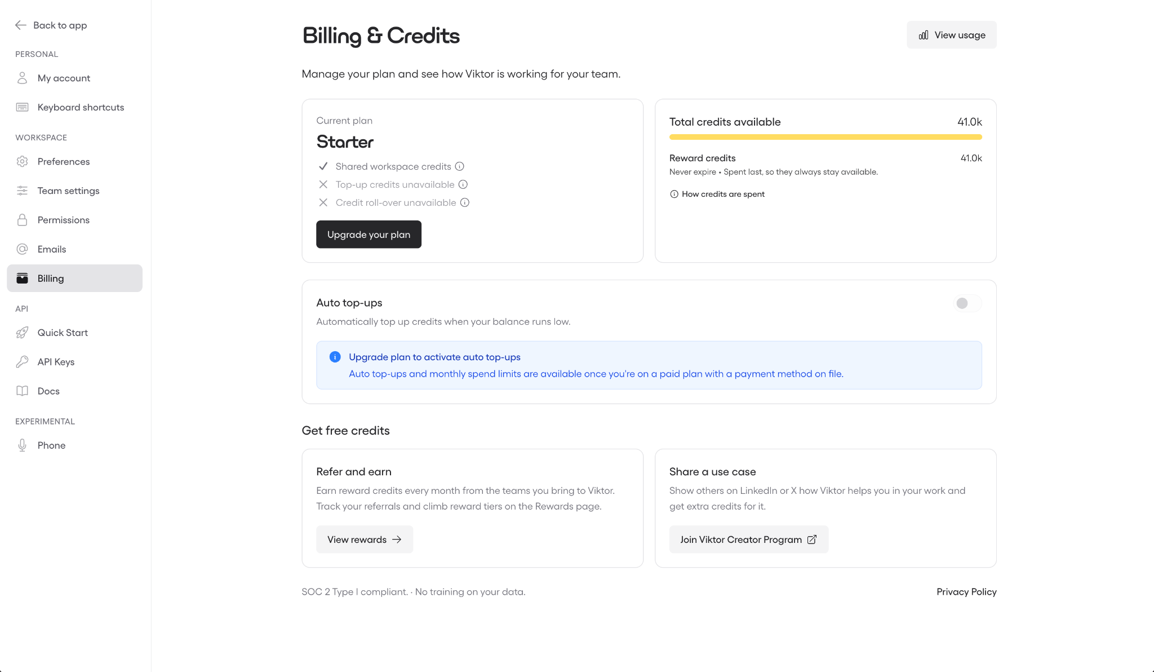Click the Reward credits label
1154x672 pixels.
(702, 158)
